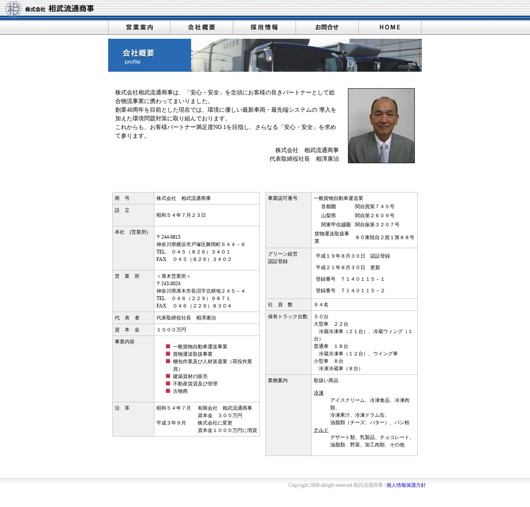Select the FAX ０４５（８２６）３４０２ text
The width and height of the screenshot is (530, 507).
click(x=194, y=259)
